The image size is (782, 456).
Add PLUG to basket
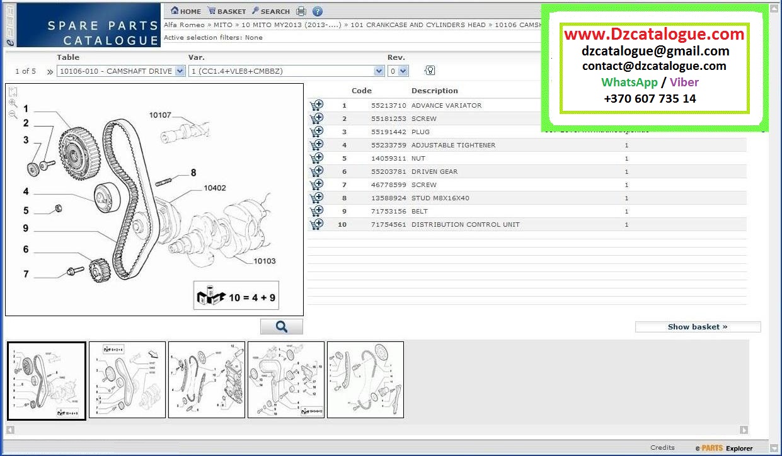tap(316, 132)
